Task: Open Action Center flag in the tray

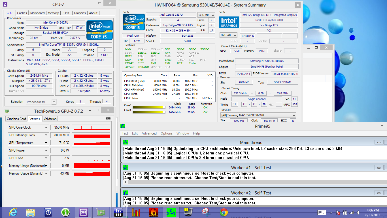Action: [338, 212]
